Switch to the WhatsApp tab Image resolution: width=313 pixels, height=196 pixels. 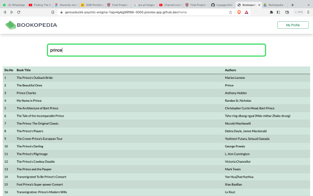(x=14, y=5)
